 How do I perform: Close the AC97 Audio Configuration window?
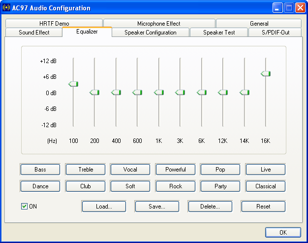click(300, 8)
